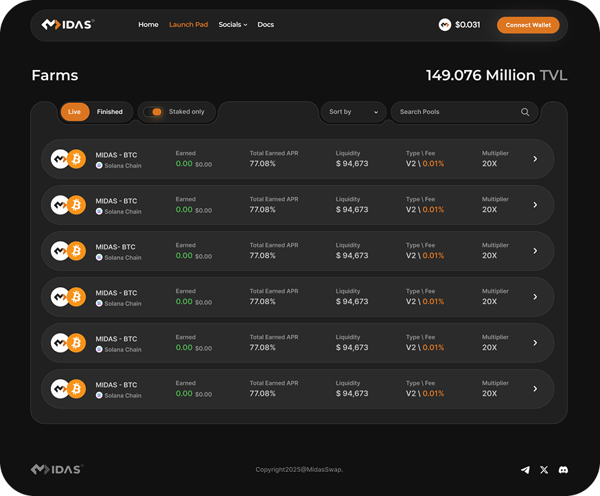This screenshot has width=600, height=496.
Task: Open the Discord icon in footer
Action: 564,470
